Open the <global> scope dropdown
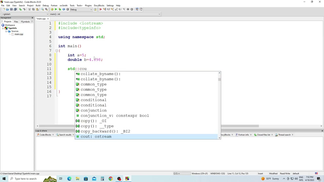 click(x=25, y=14)
